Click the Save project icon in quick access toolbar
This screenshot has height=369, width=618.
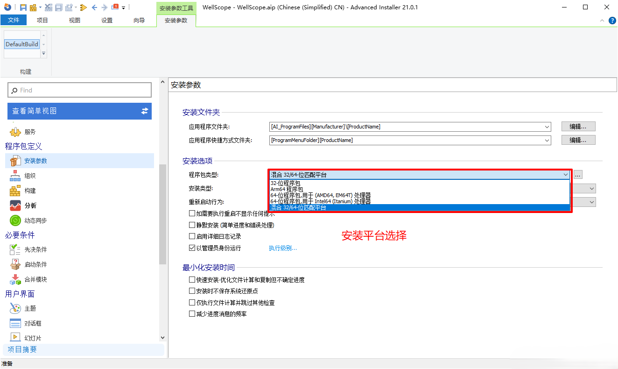23,7
